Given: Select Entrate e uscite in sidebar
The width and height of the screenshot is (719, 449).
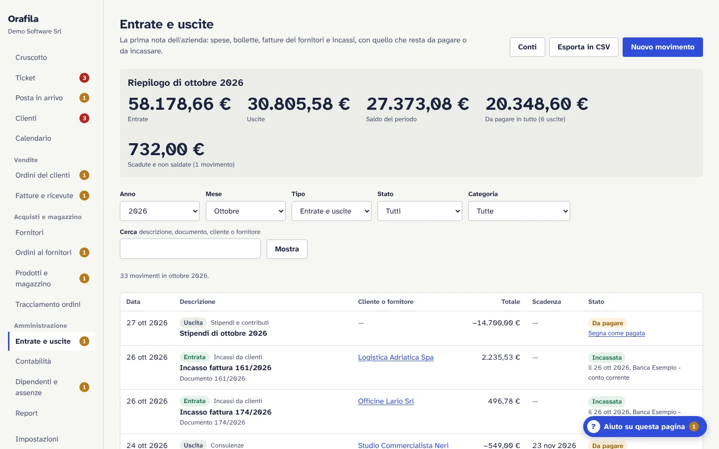Looking at the screenshot, I should pyautogui.click(x=51, y=341).
